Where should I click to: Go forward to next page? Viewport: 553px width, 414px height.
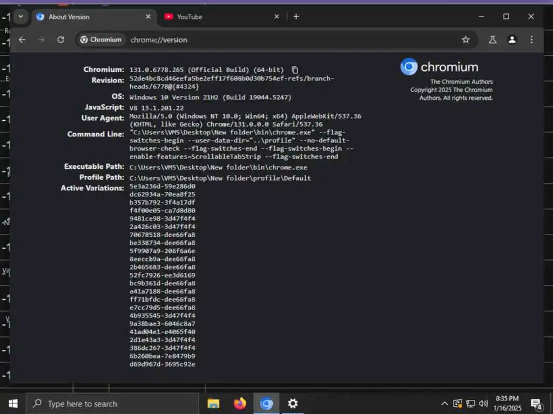tap(42, 40)
